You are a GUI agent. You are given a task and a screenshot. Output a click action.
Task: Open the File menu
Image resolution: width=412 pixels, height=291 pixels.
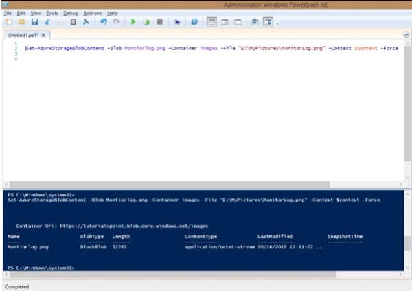8,13
